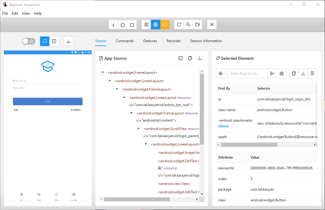Collapse the android:id/content FrameLayout node
The image size is (325, 210).
[x=131, y=113]
